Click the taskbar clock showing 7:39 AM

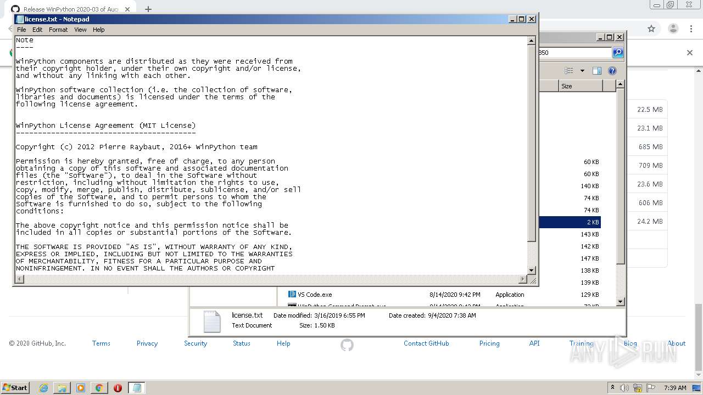tap(675, 388)
